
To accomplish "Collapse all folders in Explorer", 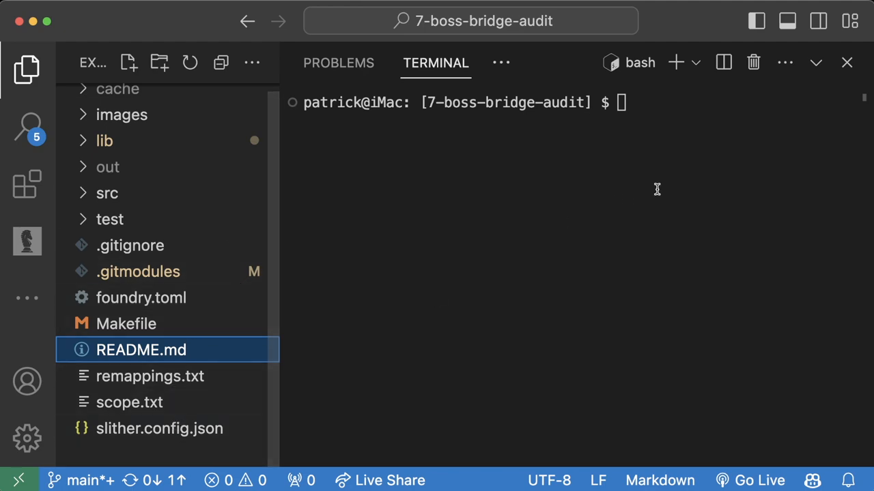I will pos(221,63).
